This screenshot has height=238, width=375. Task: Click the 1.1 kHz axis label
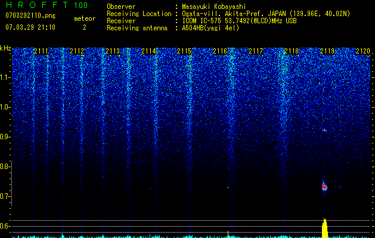5,77
